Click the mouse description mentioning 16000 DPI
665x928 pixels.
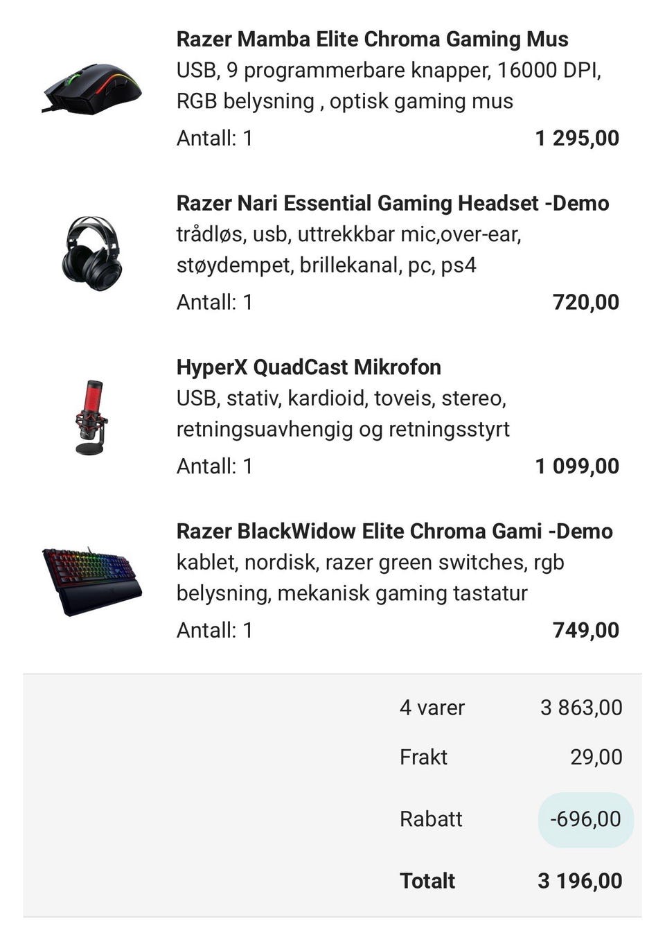pyautogui.click(x=388, y=85)
